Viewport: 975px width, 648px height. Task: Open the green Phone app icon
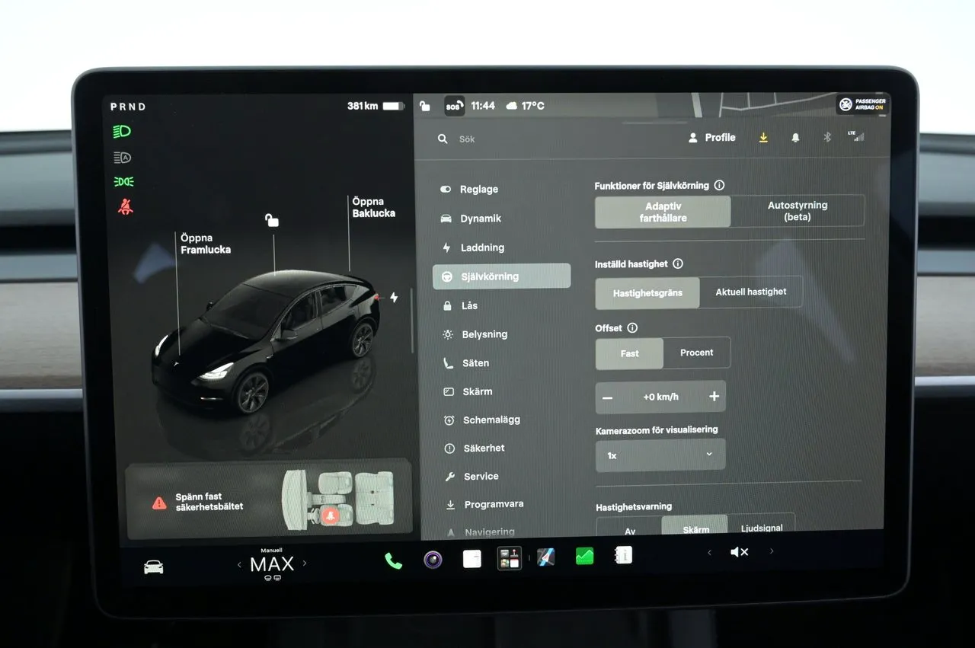coord(393,560)
